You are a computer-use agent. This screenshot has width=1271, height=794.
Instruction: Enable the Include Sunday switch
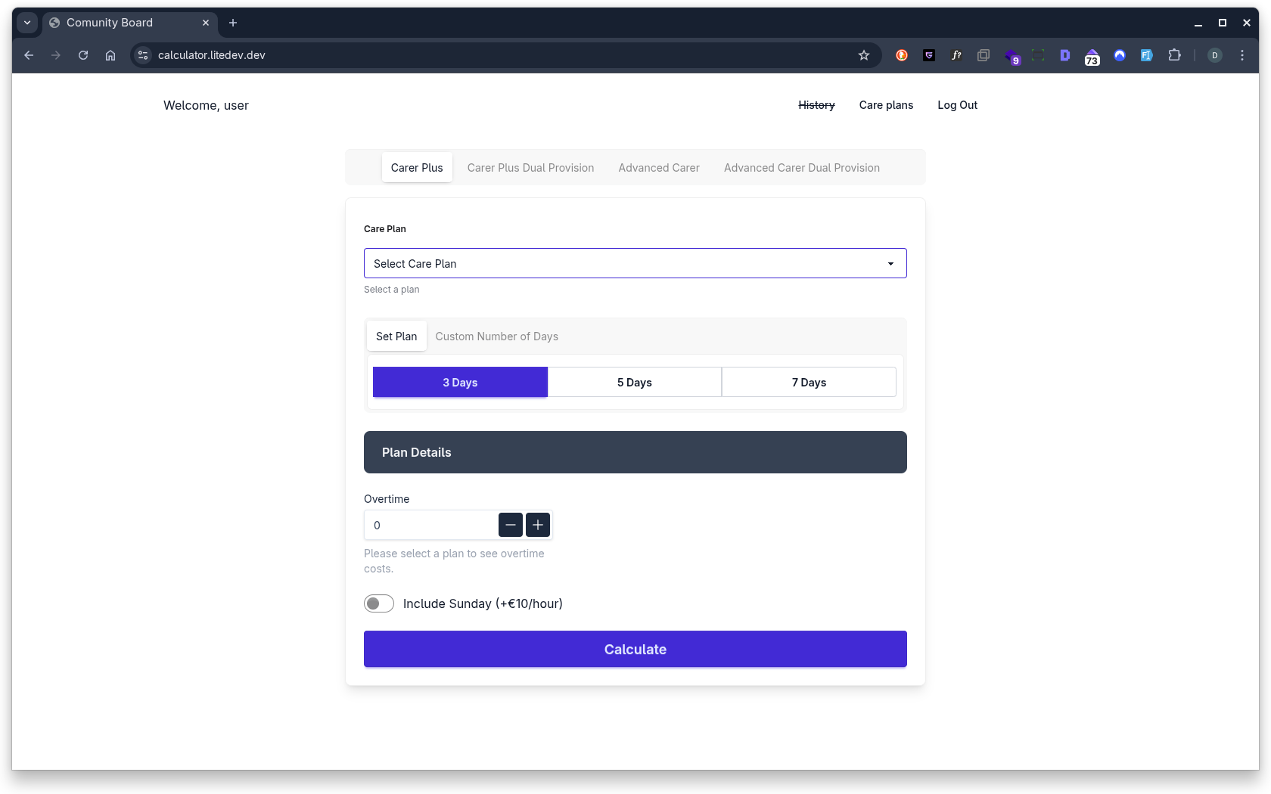(x=379, y=603)
